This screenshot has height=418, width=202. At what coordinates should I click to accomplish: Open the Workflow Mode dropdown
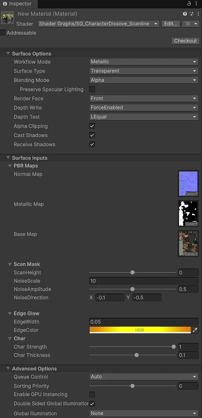[x=144, y=62]
